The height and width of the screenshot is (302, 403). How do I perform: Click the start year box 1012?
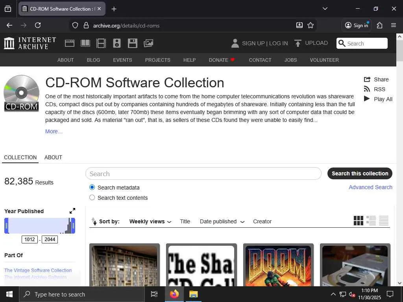(30, 239)
